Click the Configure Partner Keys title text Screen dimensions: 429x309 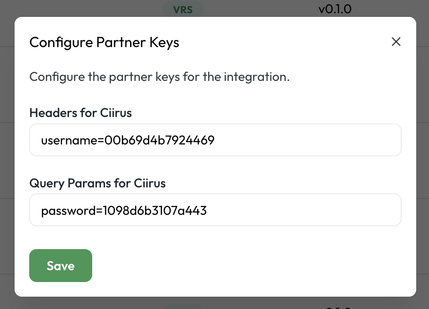104,42
